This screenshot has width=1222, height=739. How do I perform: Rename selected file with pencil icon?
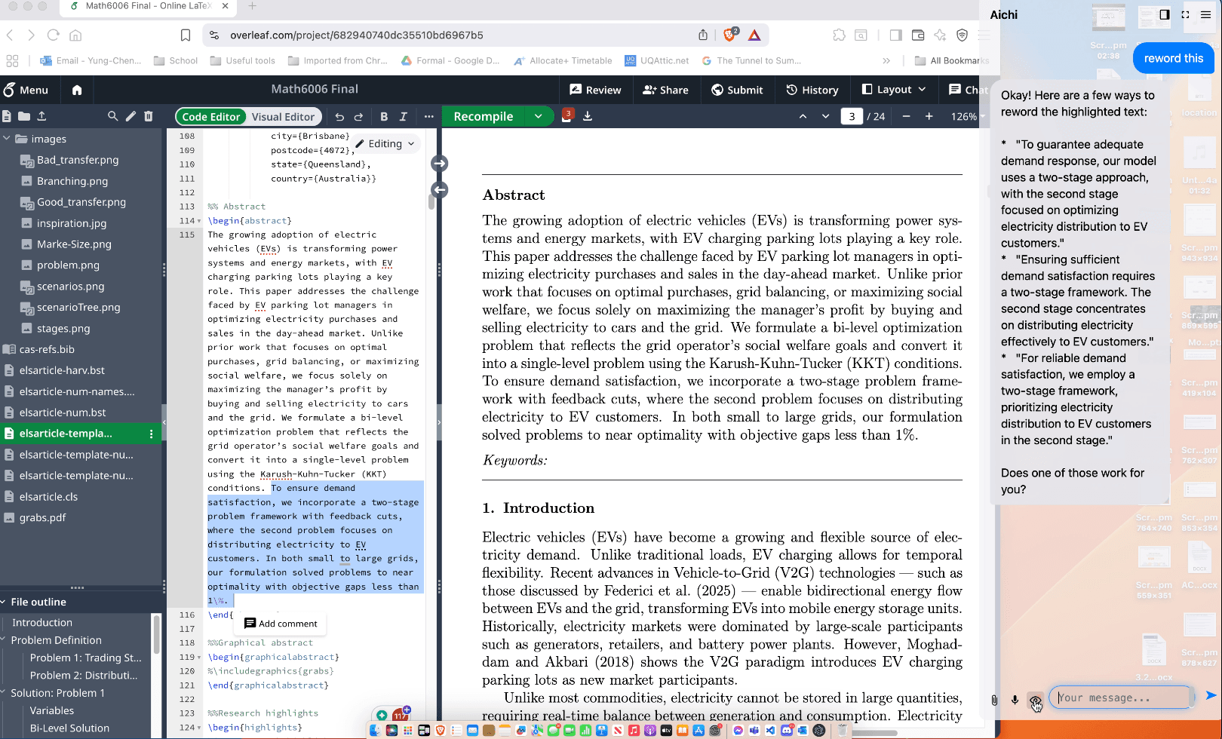click(130, 116)
